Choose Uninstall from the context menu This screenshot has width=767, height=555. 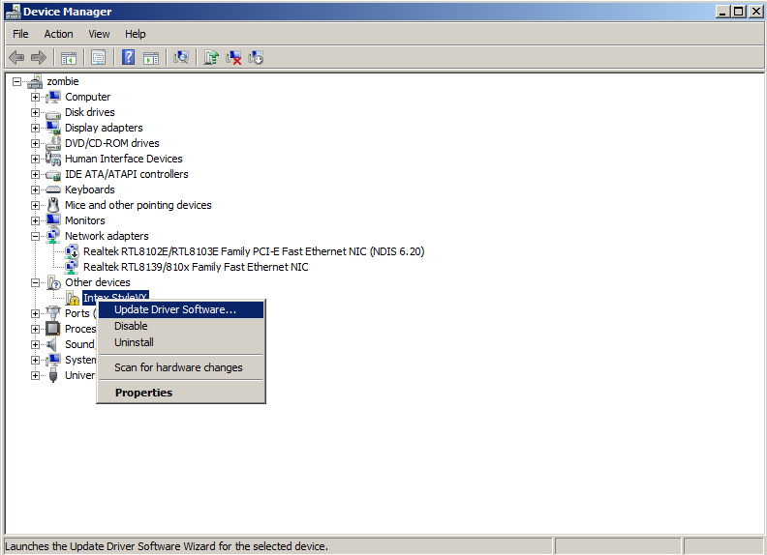[x=181, y=342]
